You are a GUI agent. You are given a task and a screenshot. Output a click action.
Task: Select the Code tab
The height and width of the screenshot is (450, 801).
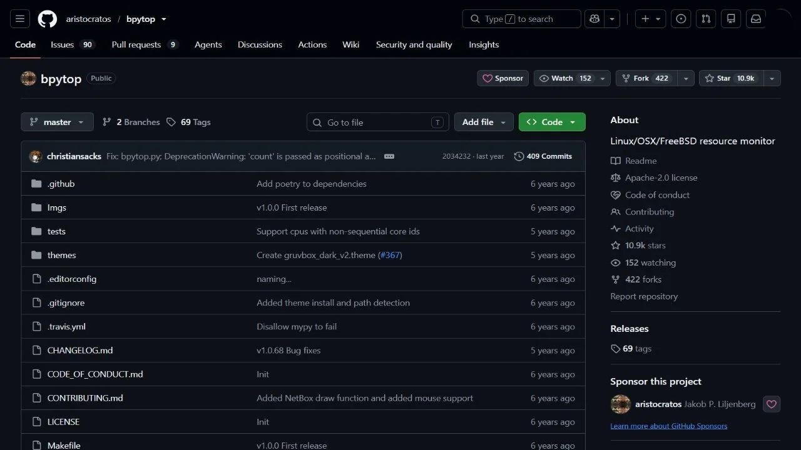pyautogui.click(x=26, y=45)
